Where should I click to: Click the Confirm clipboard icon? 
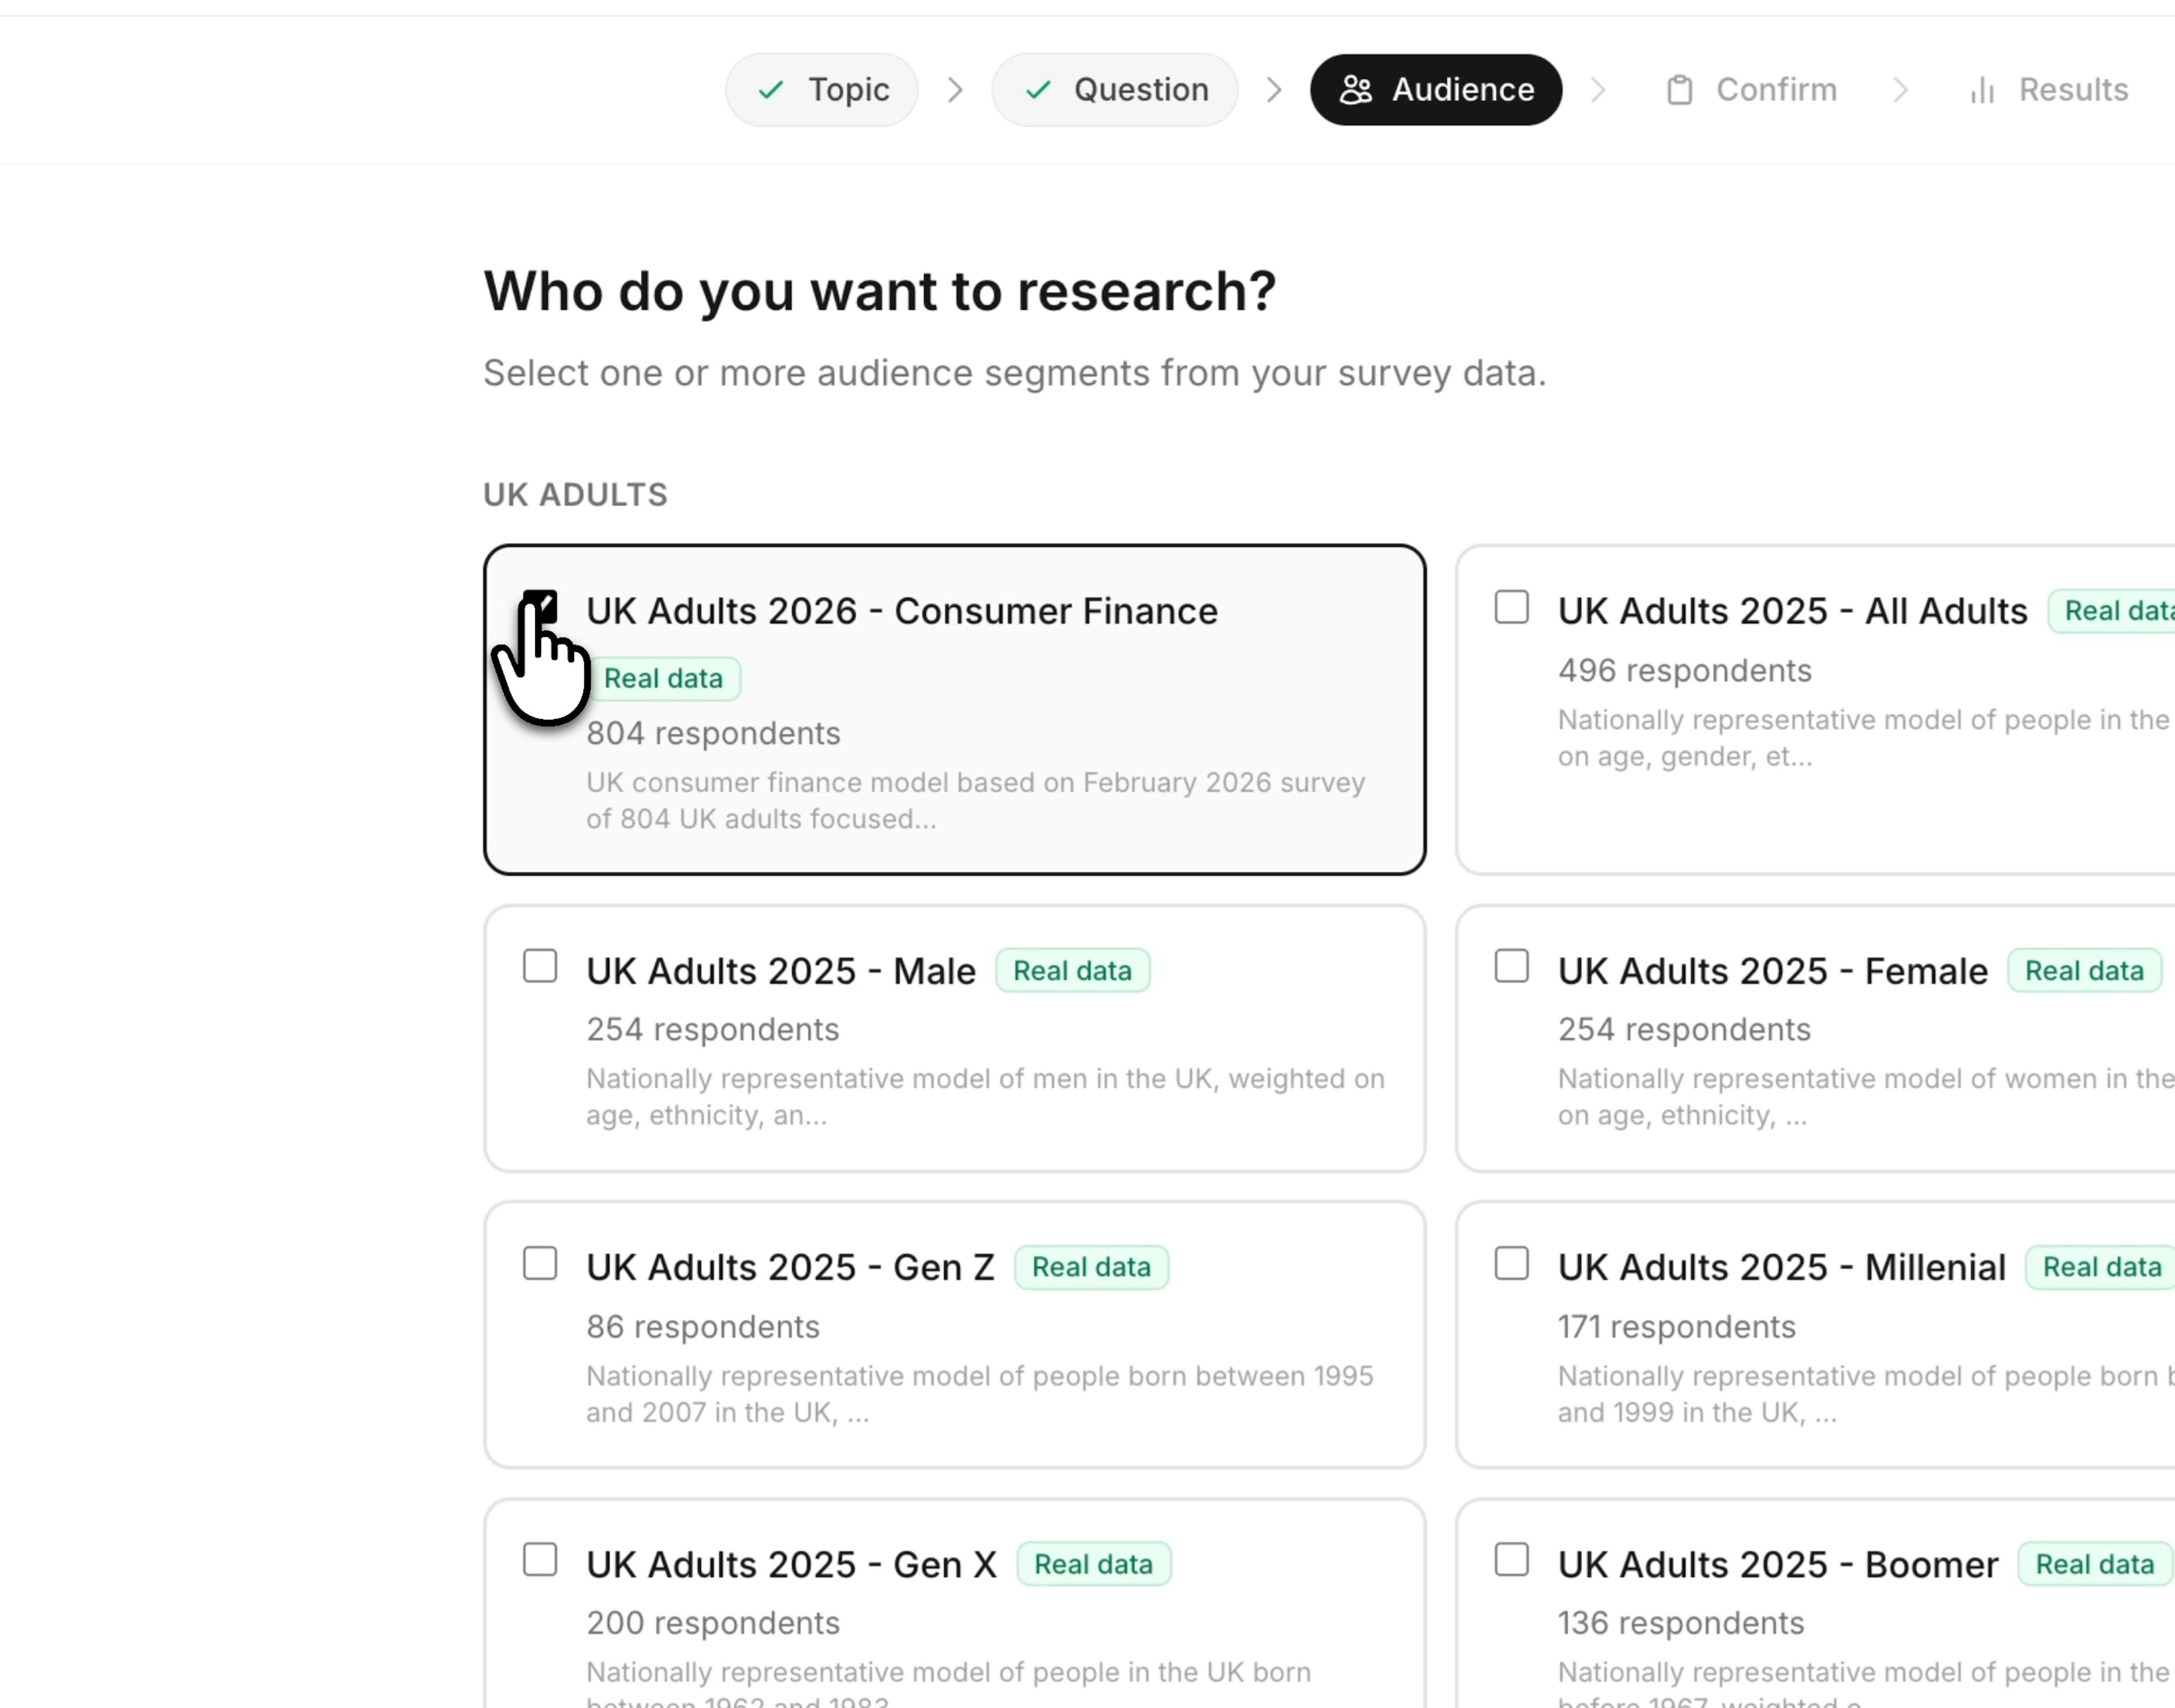(x=1680, y=90)
